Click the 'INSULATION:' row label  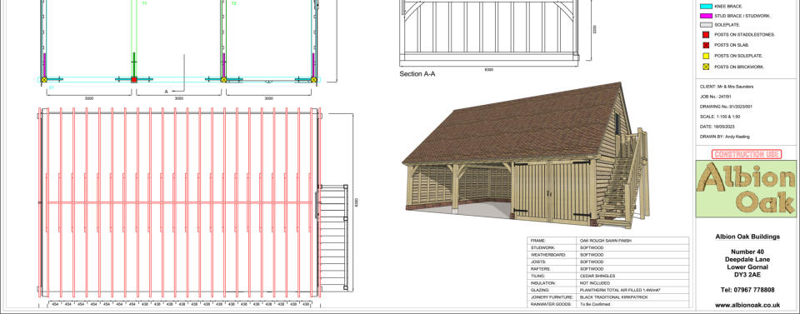[x=542, y=283]
